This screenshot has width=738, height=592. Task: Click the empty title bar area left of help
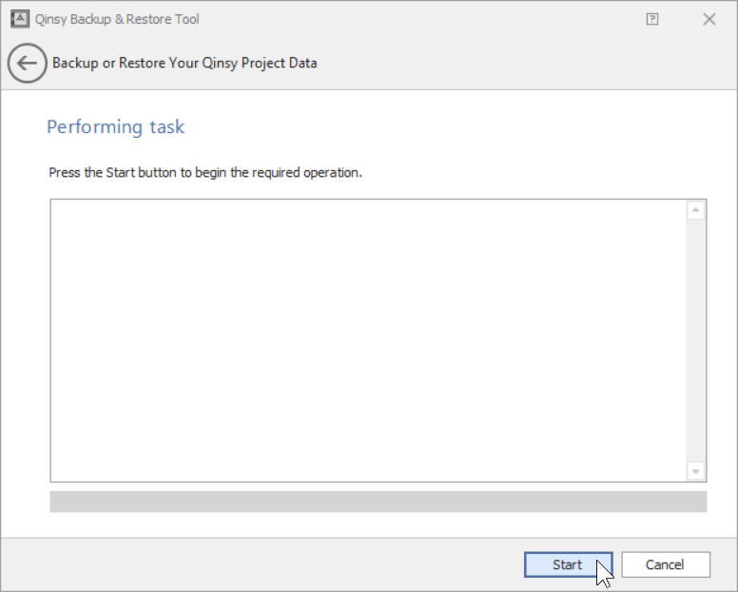428,19
